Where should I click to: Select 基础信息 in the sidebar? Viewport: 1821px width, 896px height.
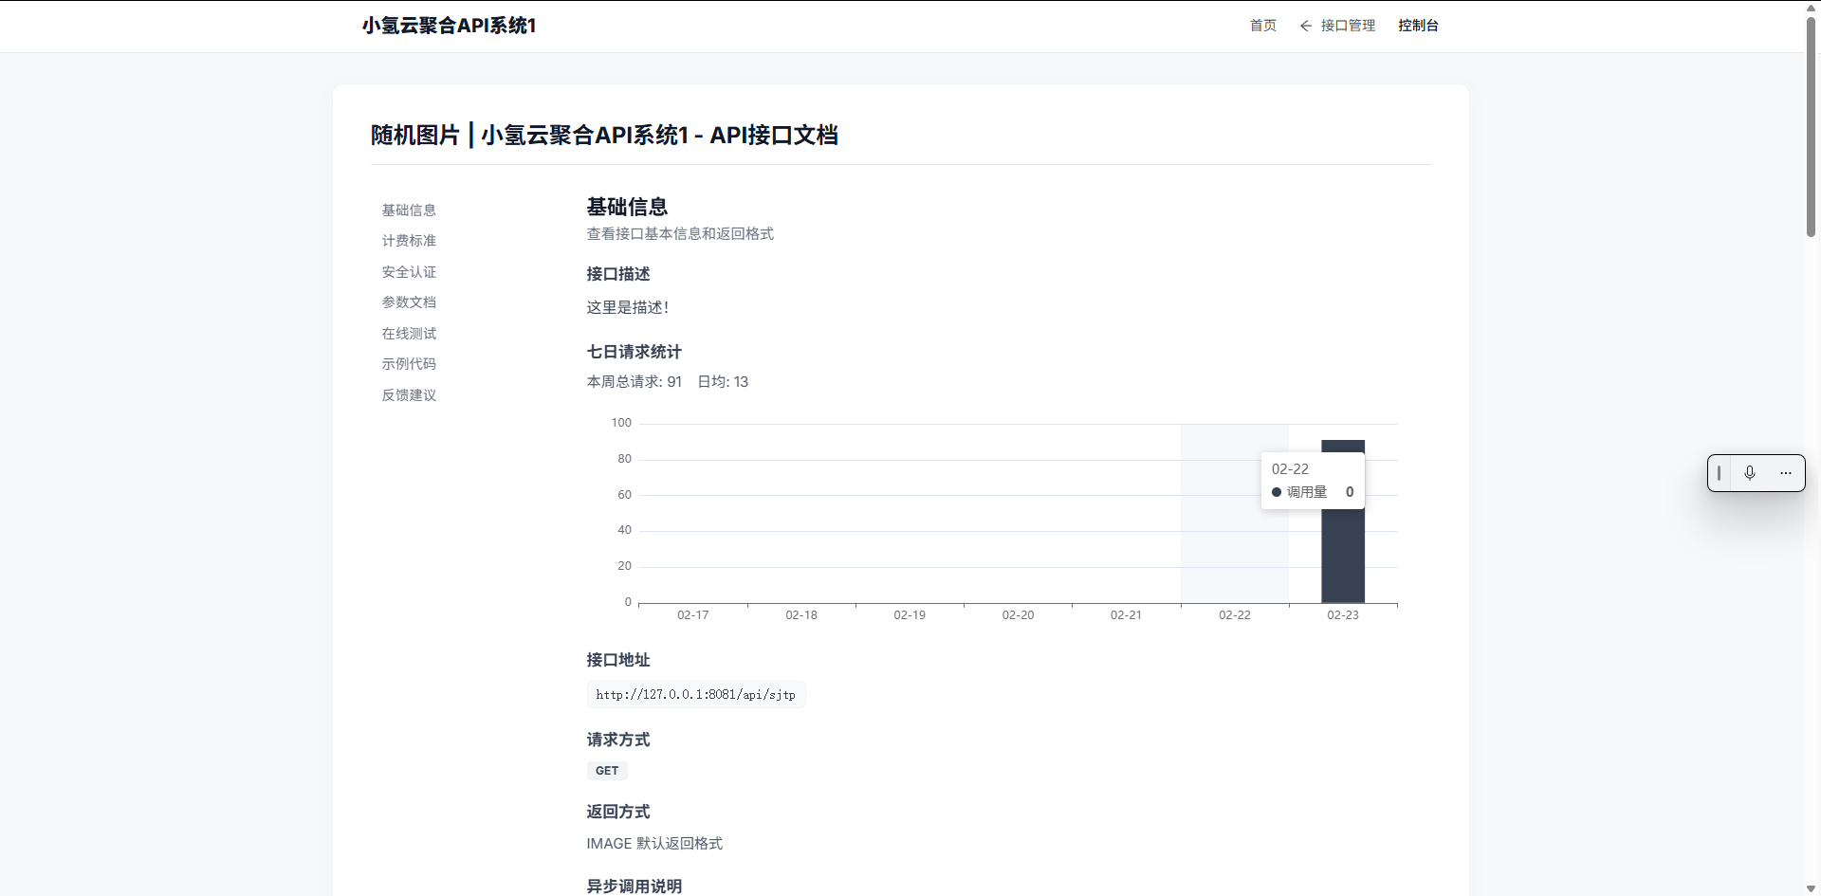click(x=409, y=210)
